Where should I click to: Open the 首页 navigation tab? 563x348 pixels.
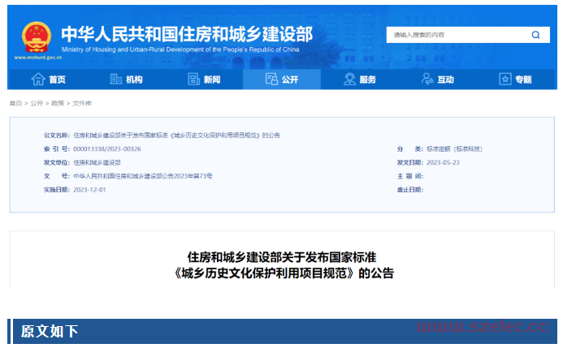click(x=48, y=79)
